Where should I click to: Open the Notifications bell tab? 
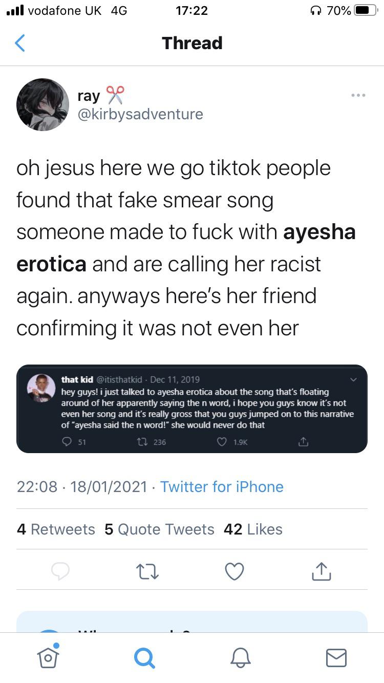pyautogui.click(x=240, y=657)
